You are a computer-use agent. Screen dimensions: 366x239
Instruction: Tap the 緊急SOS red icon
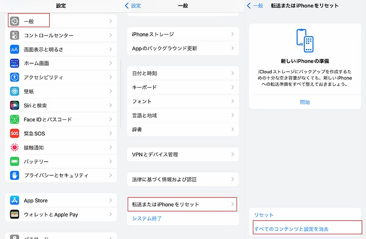pos(15,134)
